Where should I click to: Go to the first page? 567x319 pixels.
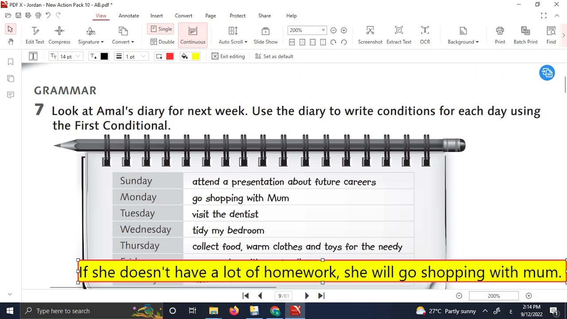point(246,296)
